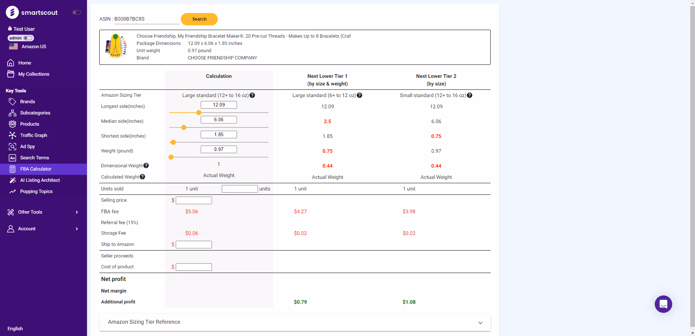
Task: Click the Weight slider handle
Action: coord(171,157)
